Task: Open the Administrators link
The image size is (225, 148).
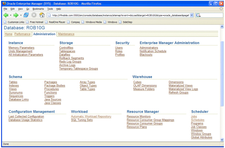Action: (x=149, y=48)
